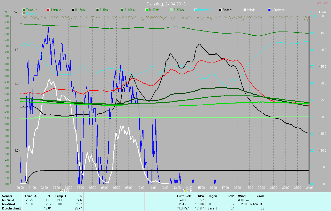Viewport: 331px width, 211px height.
Task: Click the black B +5cm legend swatch
Action: tap(73, 10)
